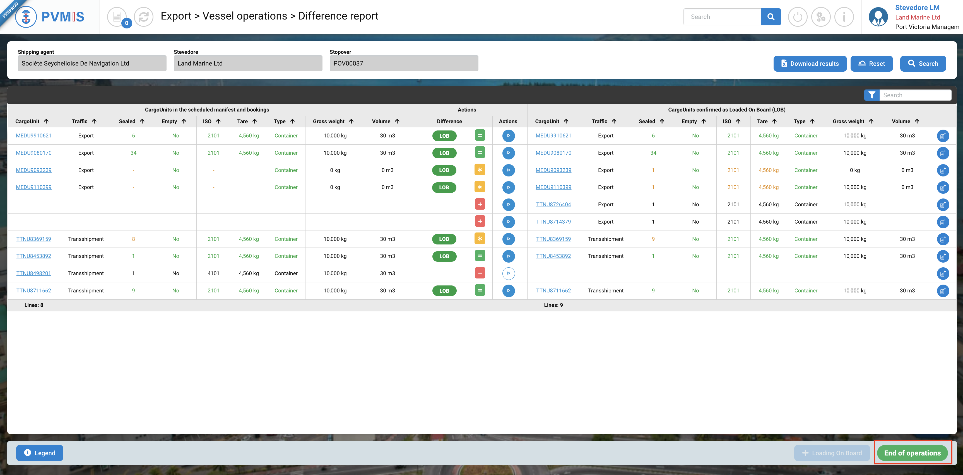Click orange asterisk difference for MEDU9093239
Image resolution: width=963 pixels, height=475 pixels.
(x=480, y=170)
